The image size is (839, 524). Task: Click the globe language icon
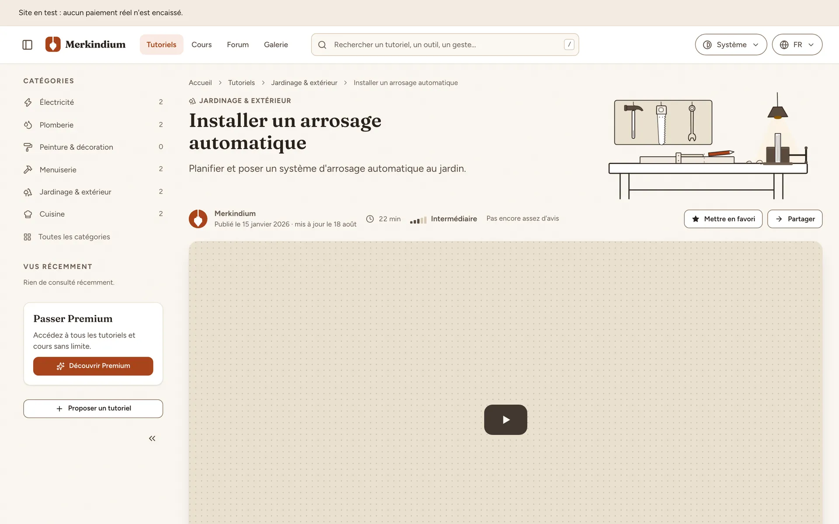pyautogui.click(x=784, y=45)
